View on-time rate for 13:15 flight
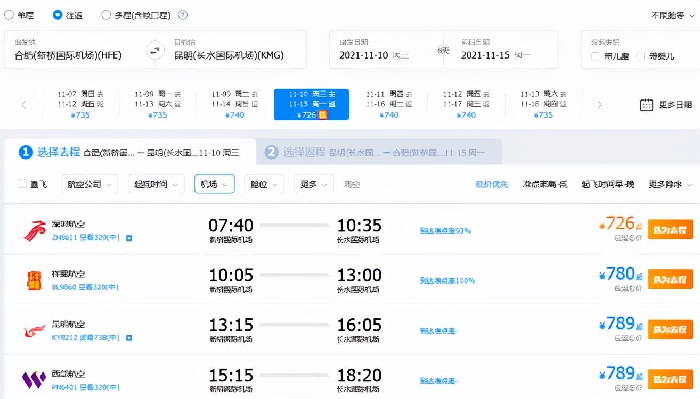 [x=439, y=330]
